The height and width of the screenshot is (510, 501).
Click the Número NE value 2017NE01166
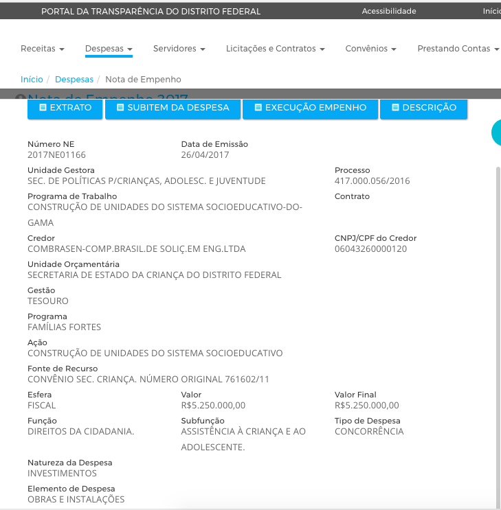tap(56, 155)
